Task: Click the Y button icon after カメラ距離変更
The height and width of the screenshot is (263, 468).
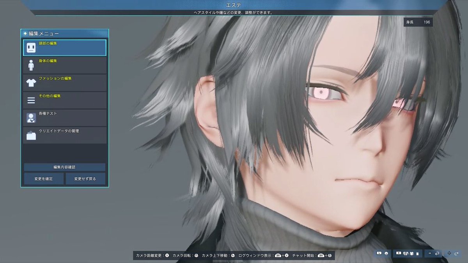Action: pos(167,256)
